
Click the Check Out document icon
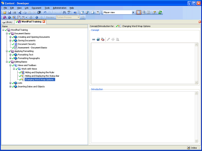(93, 13)
